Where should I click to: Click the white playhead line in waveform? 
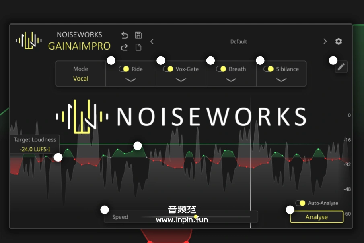coord(250,163)
